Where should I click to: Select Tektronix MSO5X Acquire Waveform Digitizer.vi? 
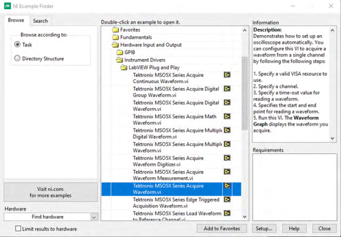[x=168, y=161]
